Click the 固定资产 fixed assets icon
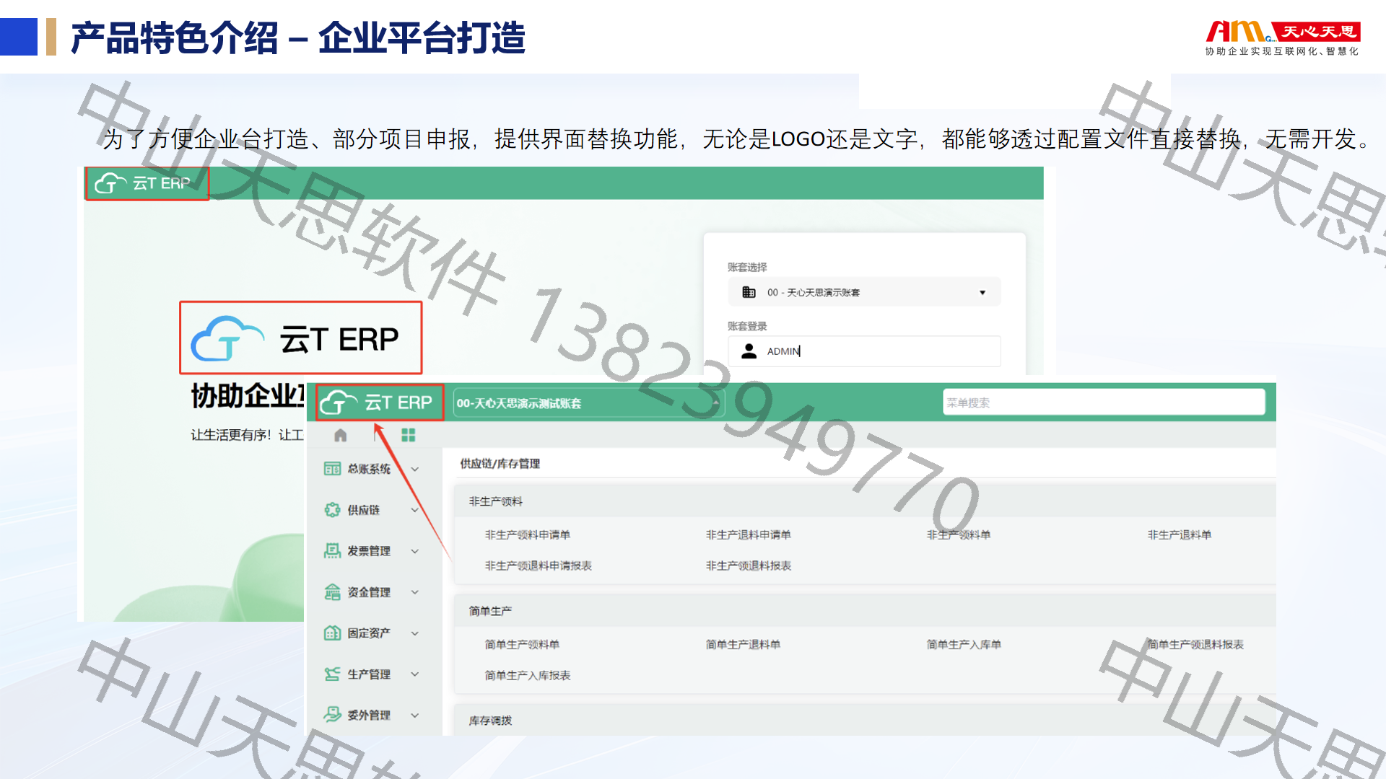Viewport: 1386px width, 779px height. click(x=332, y=633)
